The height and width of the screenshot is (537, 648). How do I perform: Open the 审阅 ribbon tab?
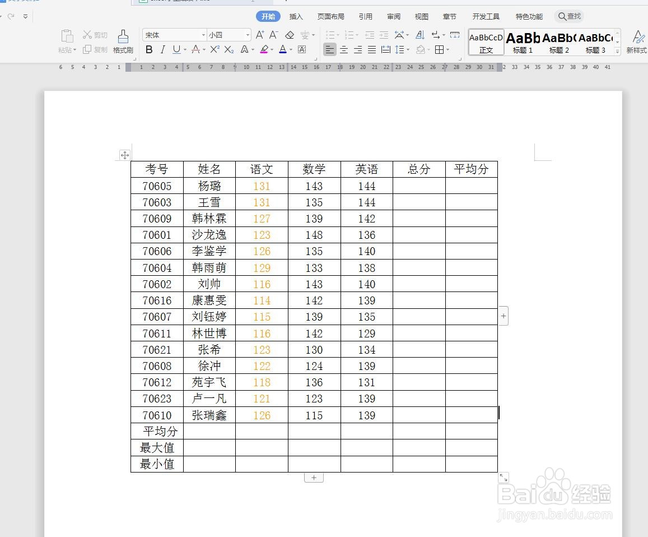pyautogui.click(x=393, y=16)
